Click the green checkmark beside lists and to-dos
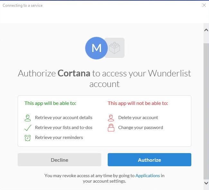This screenshot has height=190, width=209. click(x=28, y=128)
